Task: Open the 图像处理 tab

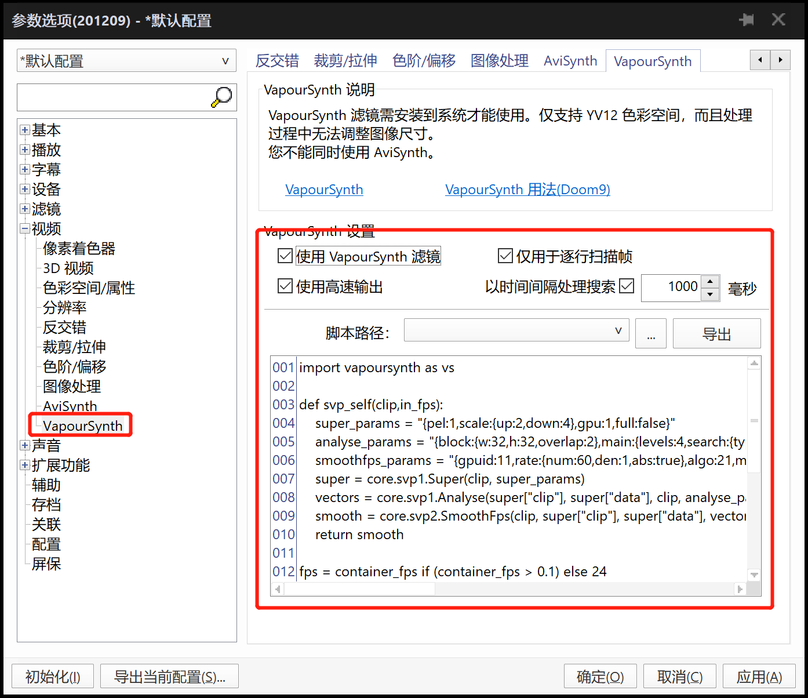Action: point(499,60)
